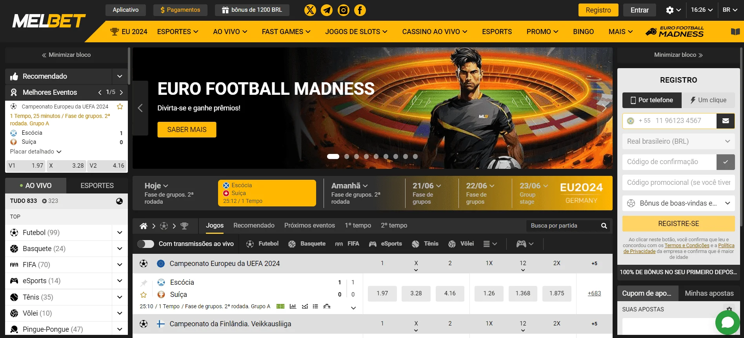The image size is (744, 338).
Task: Collapse the Recomendado section
Action: tap(120, 76)
